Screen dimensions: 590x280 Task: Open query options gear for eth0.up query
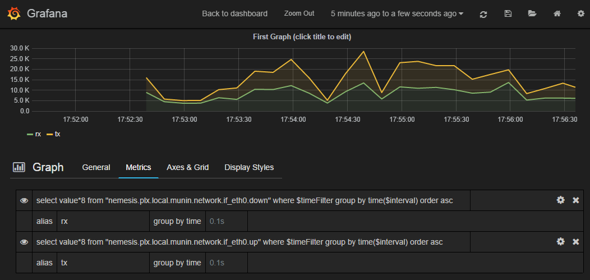pyautogui.click(x=561, y=242)
